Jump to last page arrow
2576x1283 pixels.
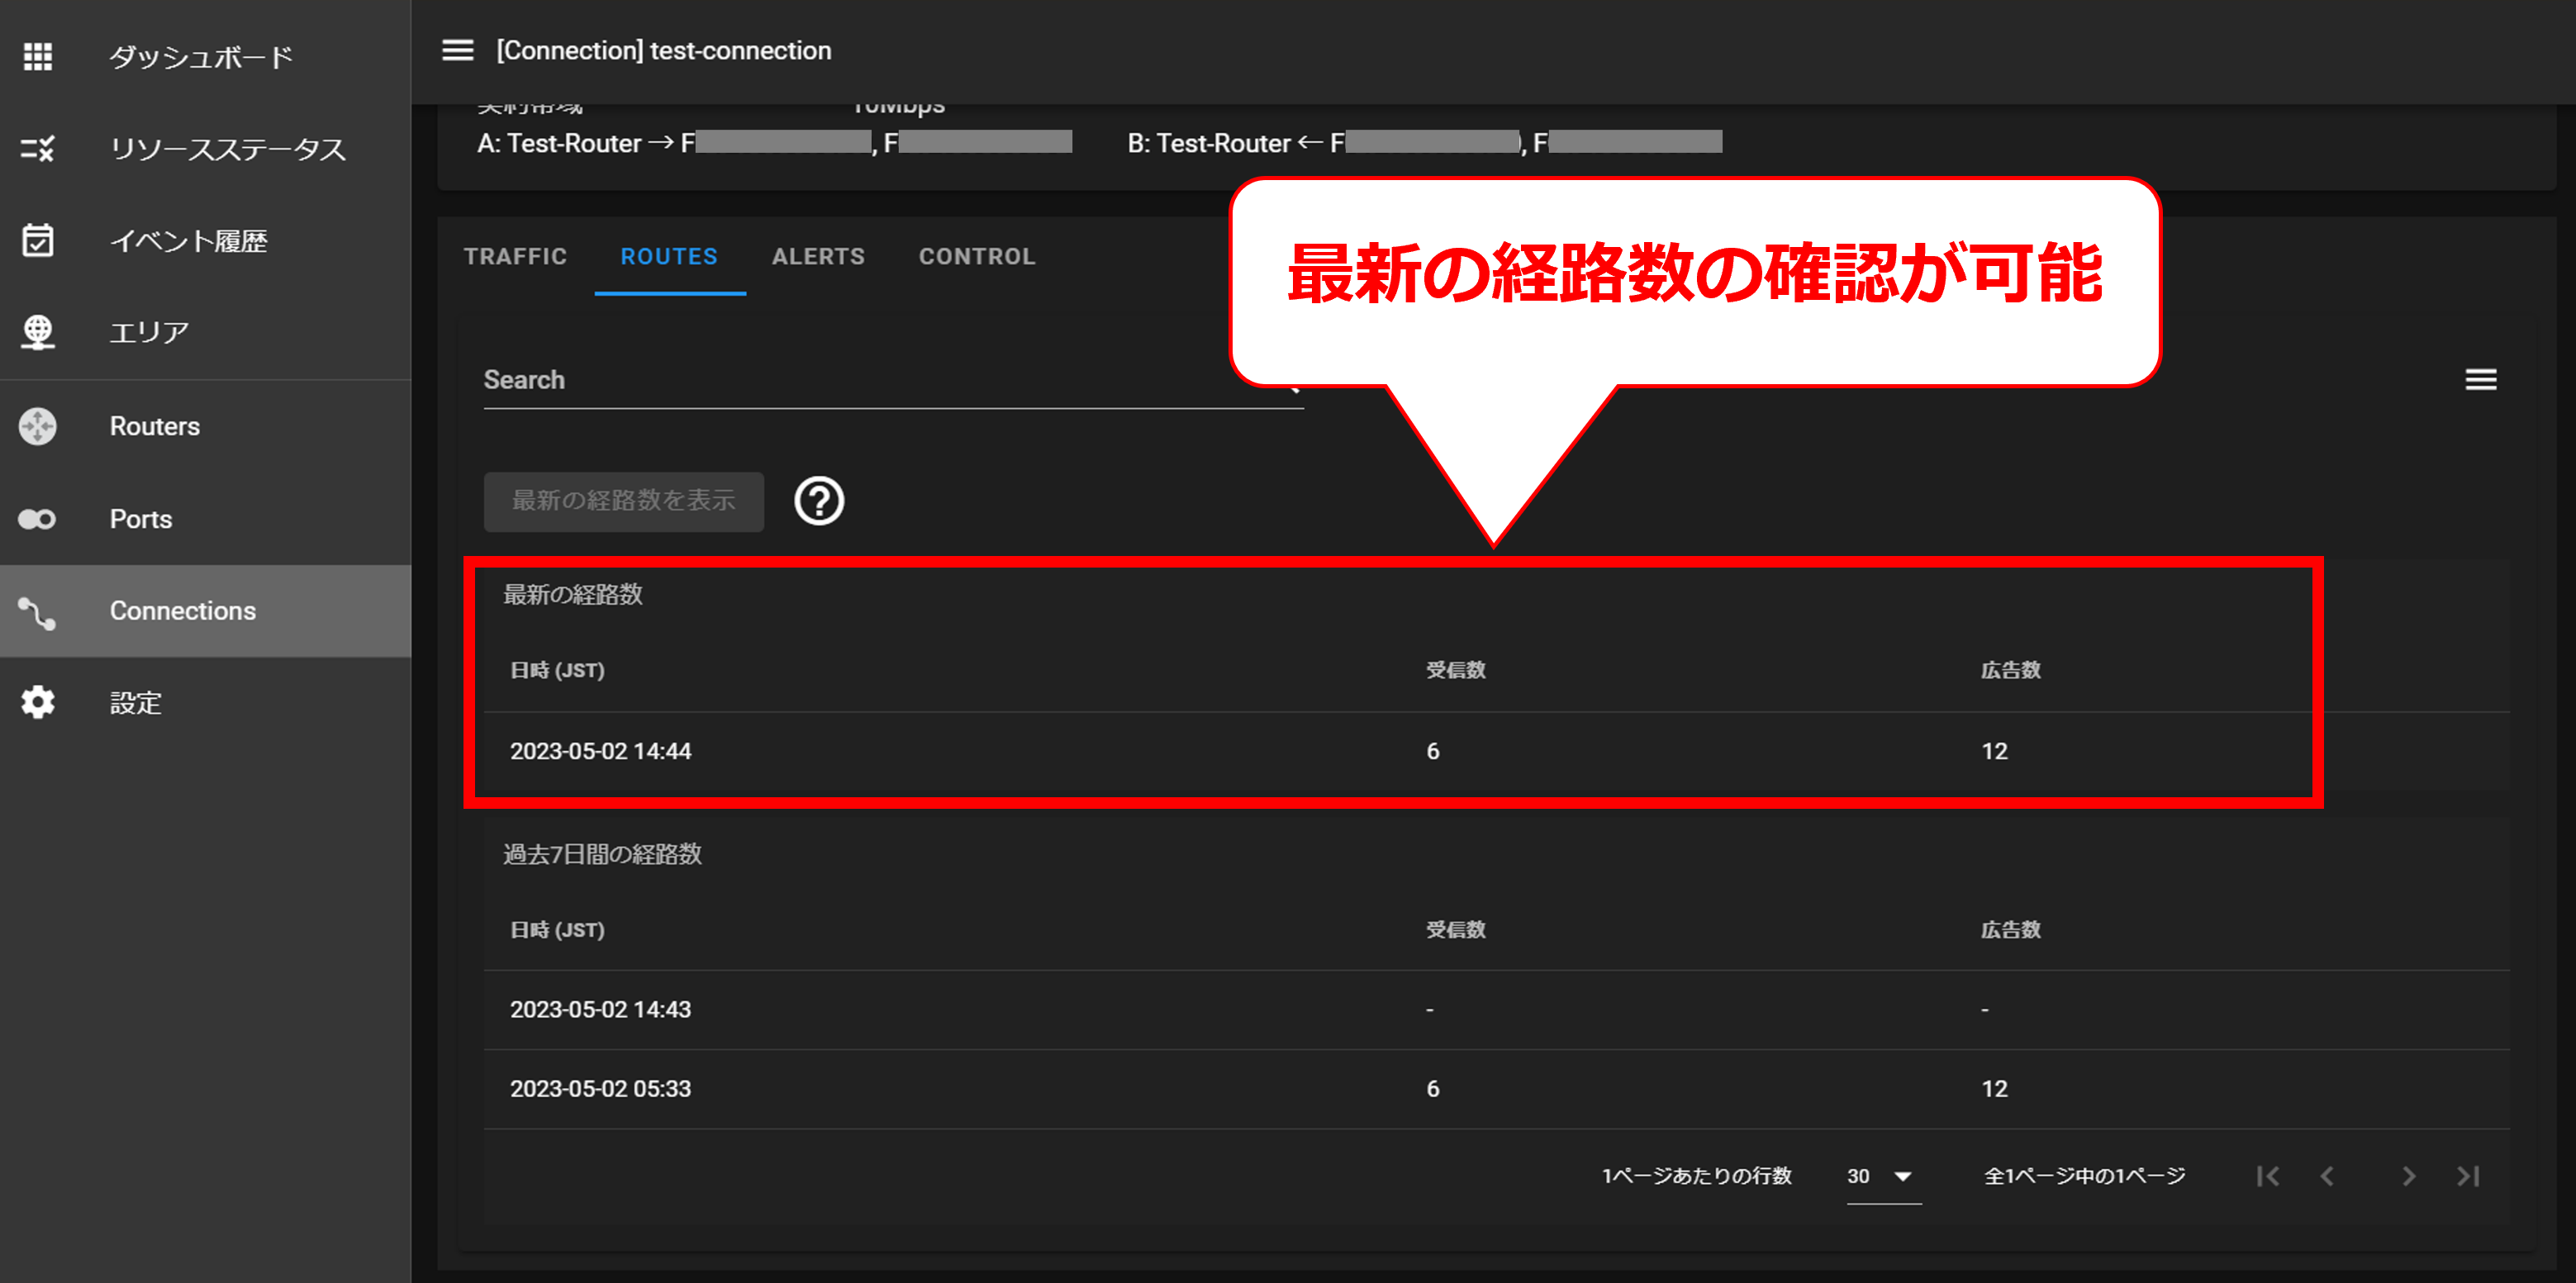click(2468, 1177)
